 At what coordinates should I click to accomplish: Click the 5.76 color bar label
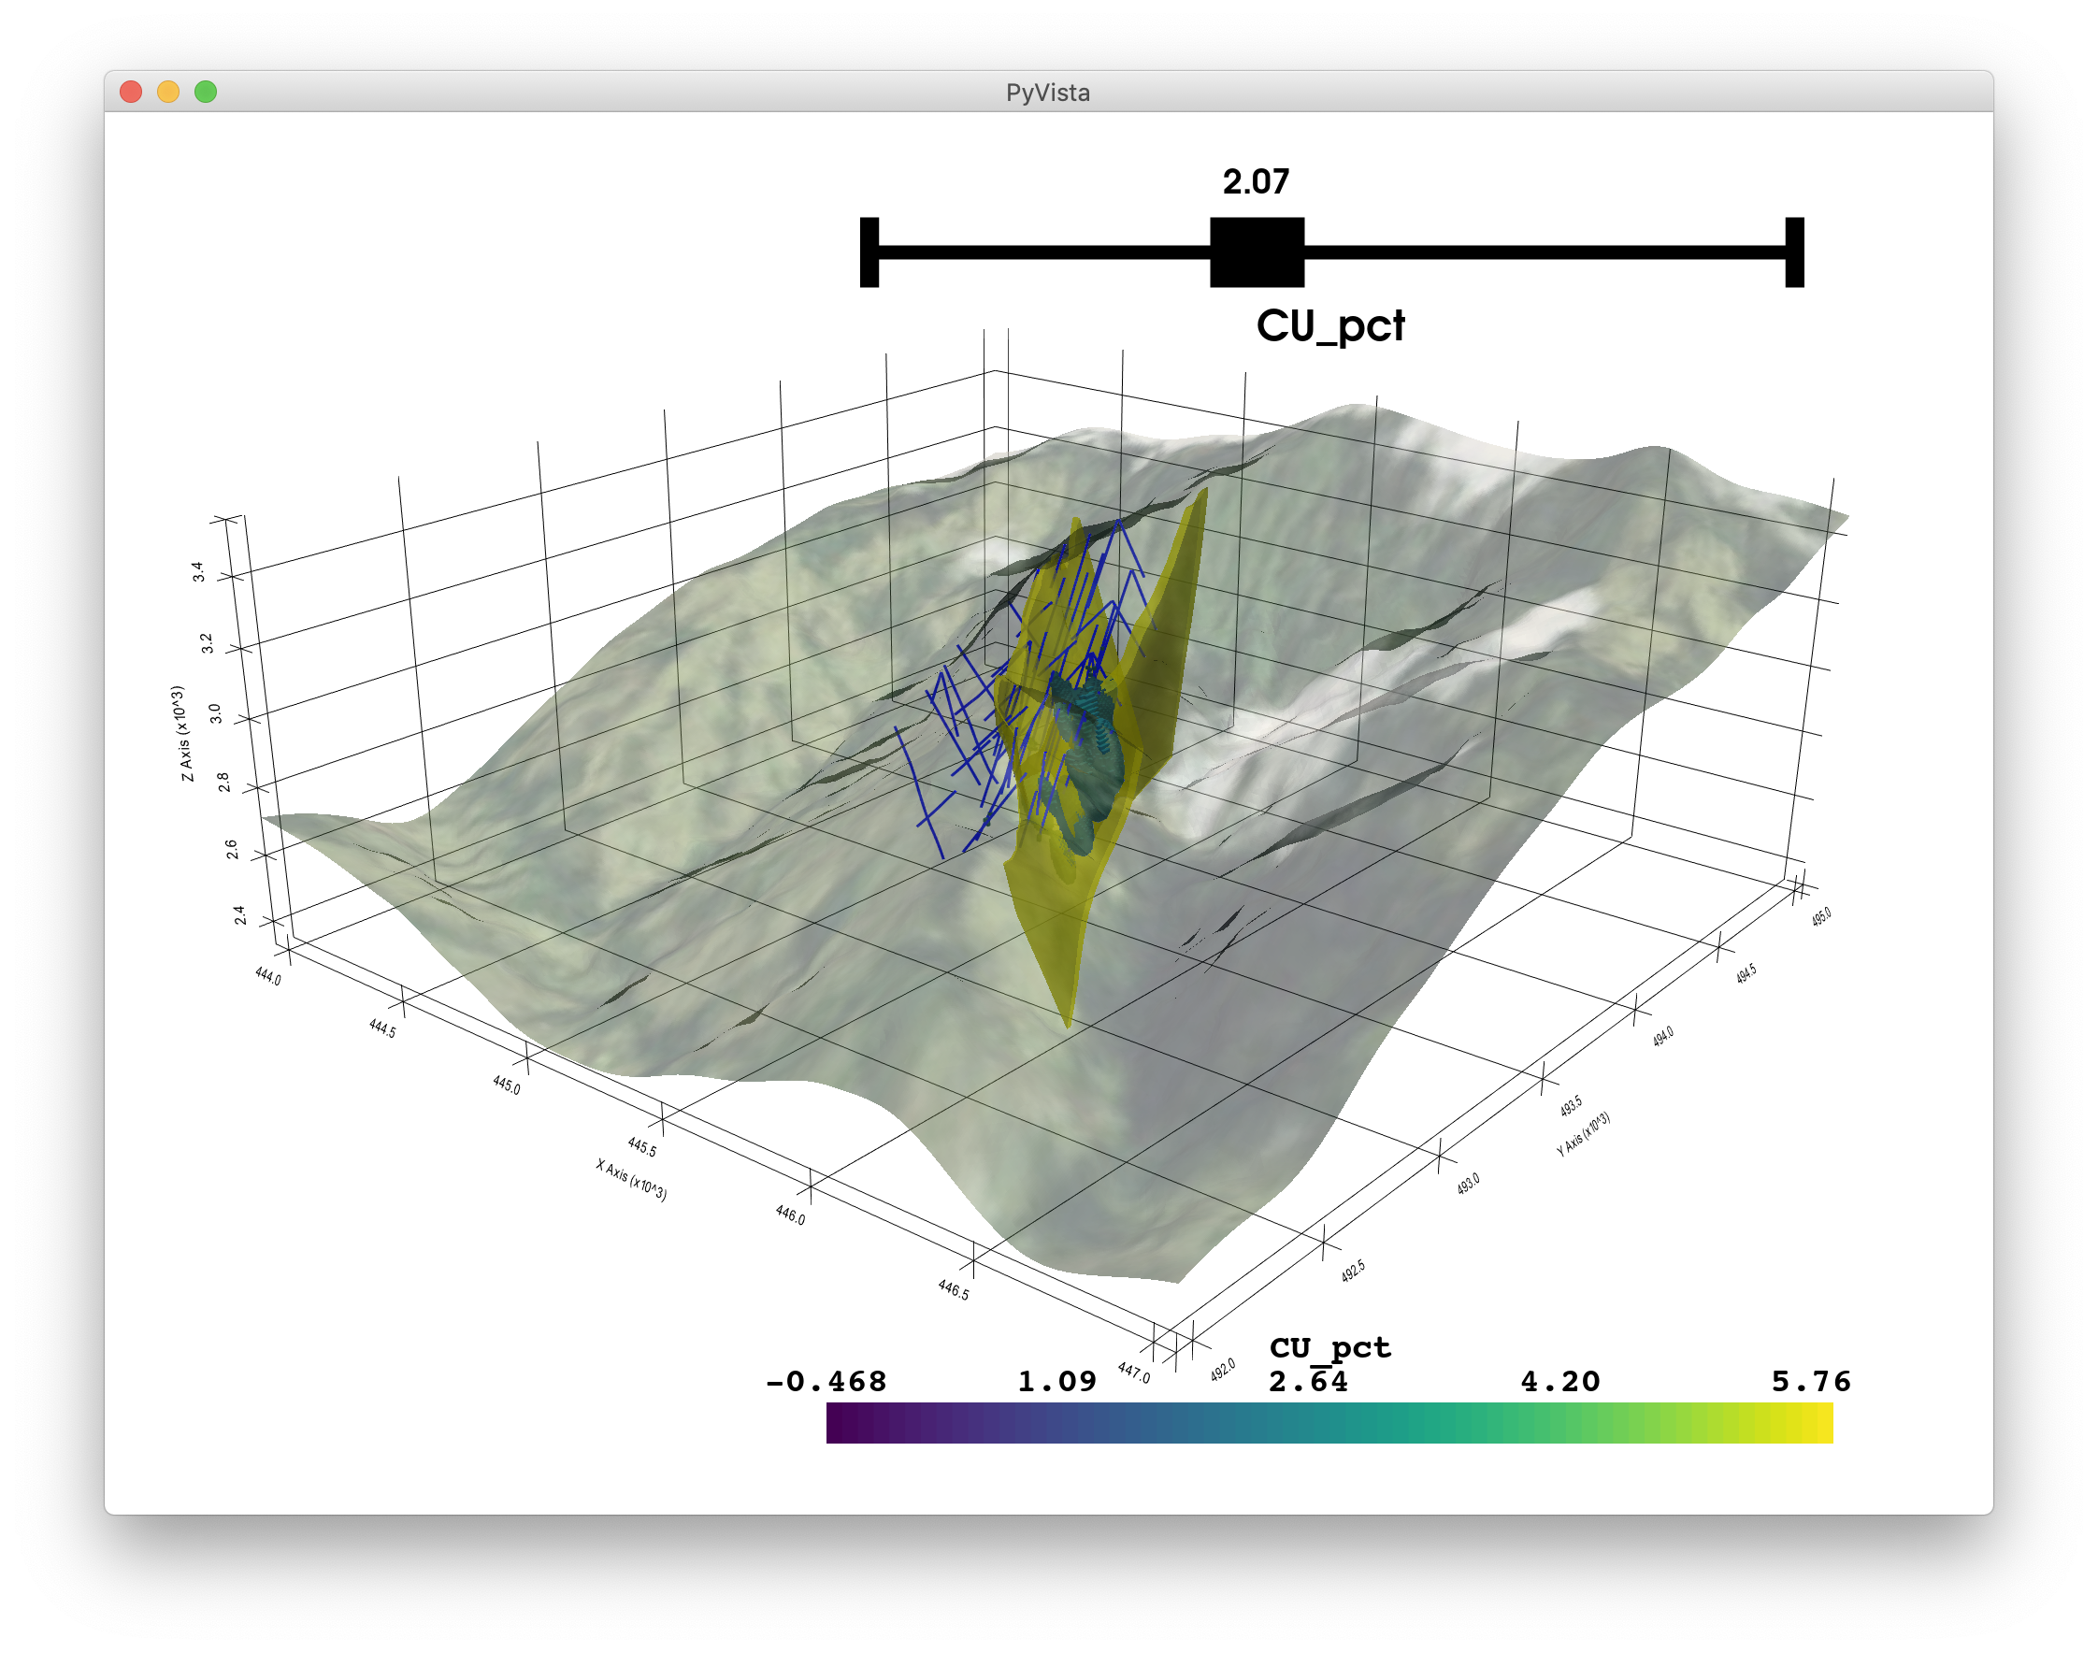[x=1811, y=1381]
